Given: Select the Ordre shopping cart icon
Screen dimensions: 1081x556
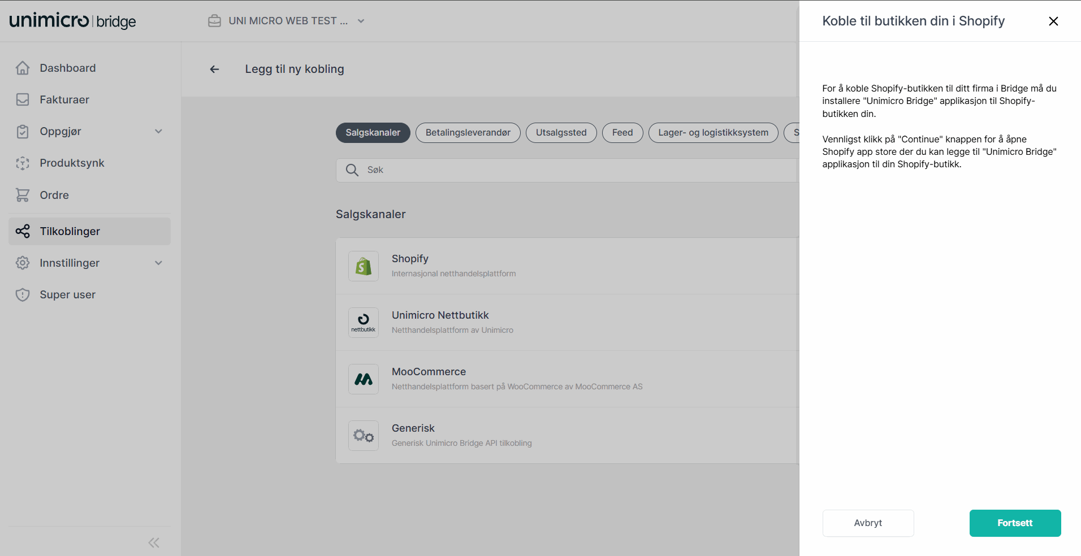Looking at the screenshot, I should [x=23, y=194].
